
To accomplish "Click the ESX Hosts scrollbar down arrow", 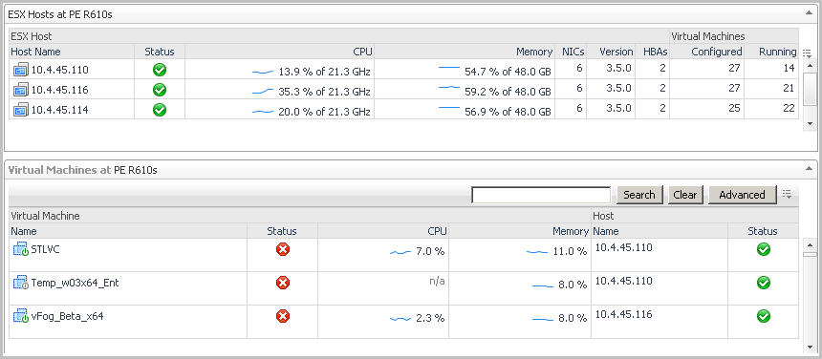I will point(810,123).
